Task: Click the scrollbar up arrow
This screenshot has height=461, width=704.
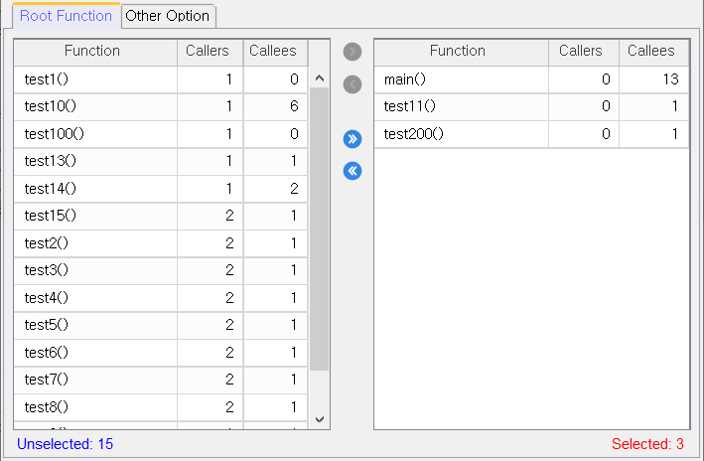Action: coord(320,78)
